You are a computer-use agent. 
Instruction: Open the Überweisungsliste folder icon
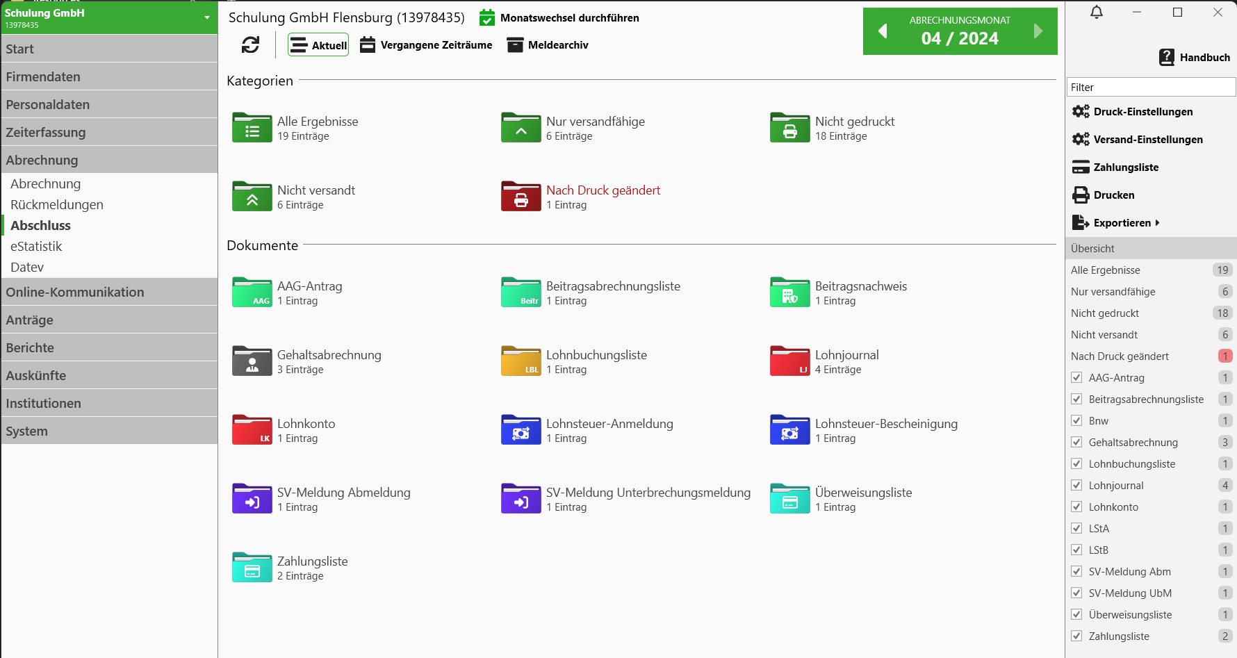(789, 499)
